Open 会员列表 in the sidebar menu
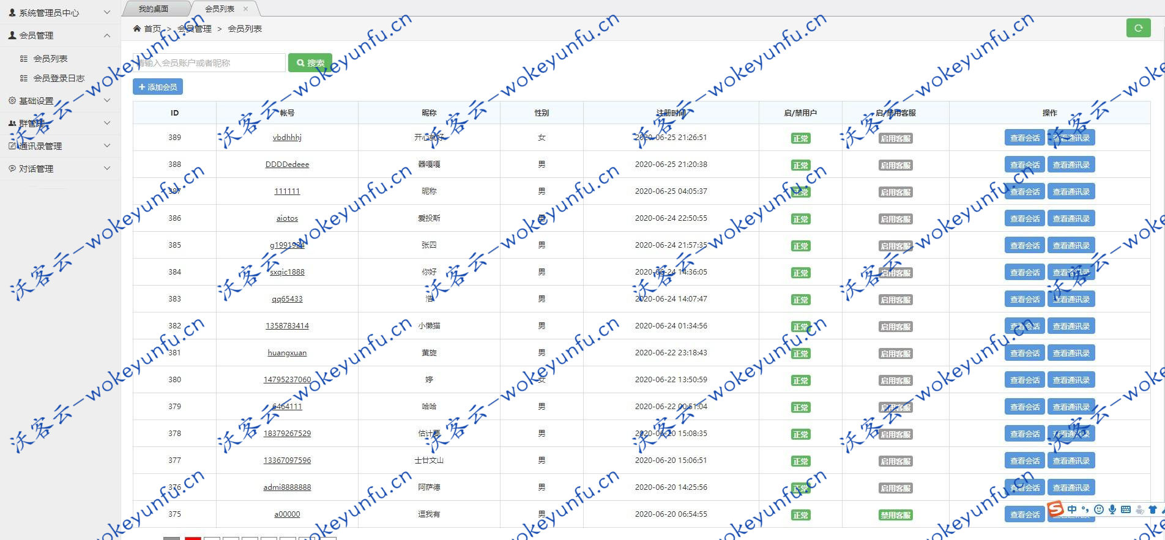 (50, 59)
